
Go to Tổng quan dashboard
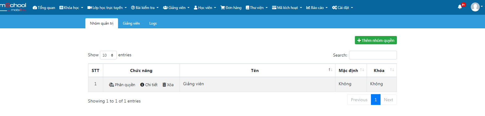click(x=44, y=8)
